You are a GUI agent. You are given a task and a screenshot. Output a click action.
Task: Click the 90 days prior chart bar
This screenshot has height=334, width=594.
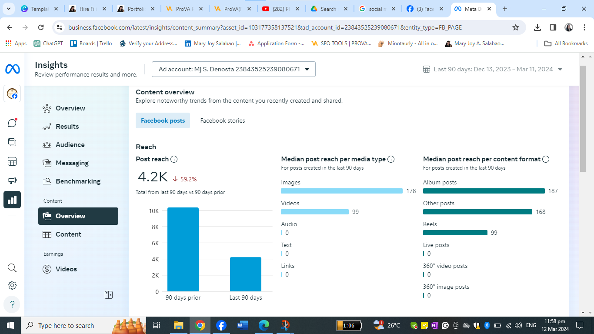pyautogui.click(x=183, y=249)
